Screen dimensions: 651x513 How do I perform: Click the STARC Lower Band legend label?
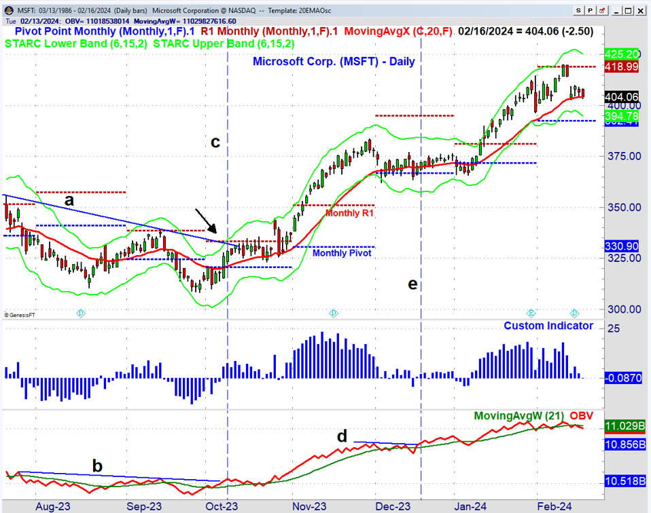point(76,43)
